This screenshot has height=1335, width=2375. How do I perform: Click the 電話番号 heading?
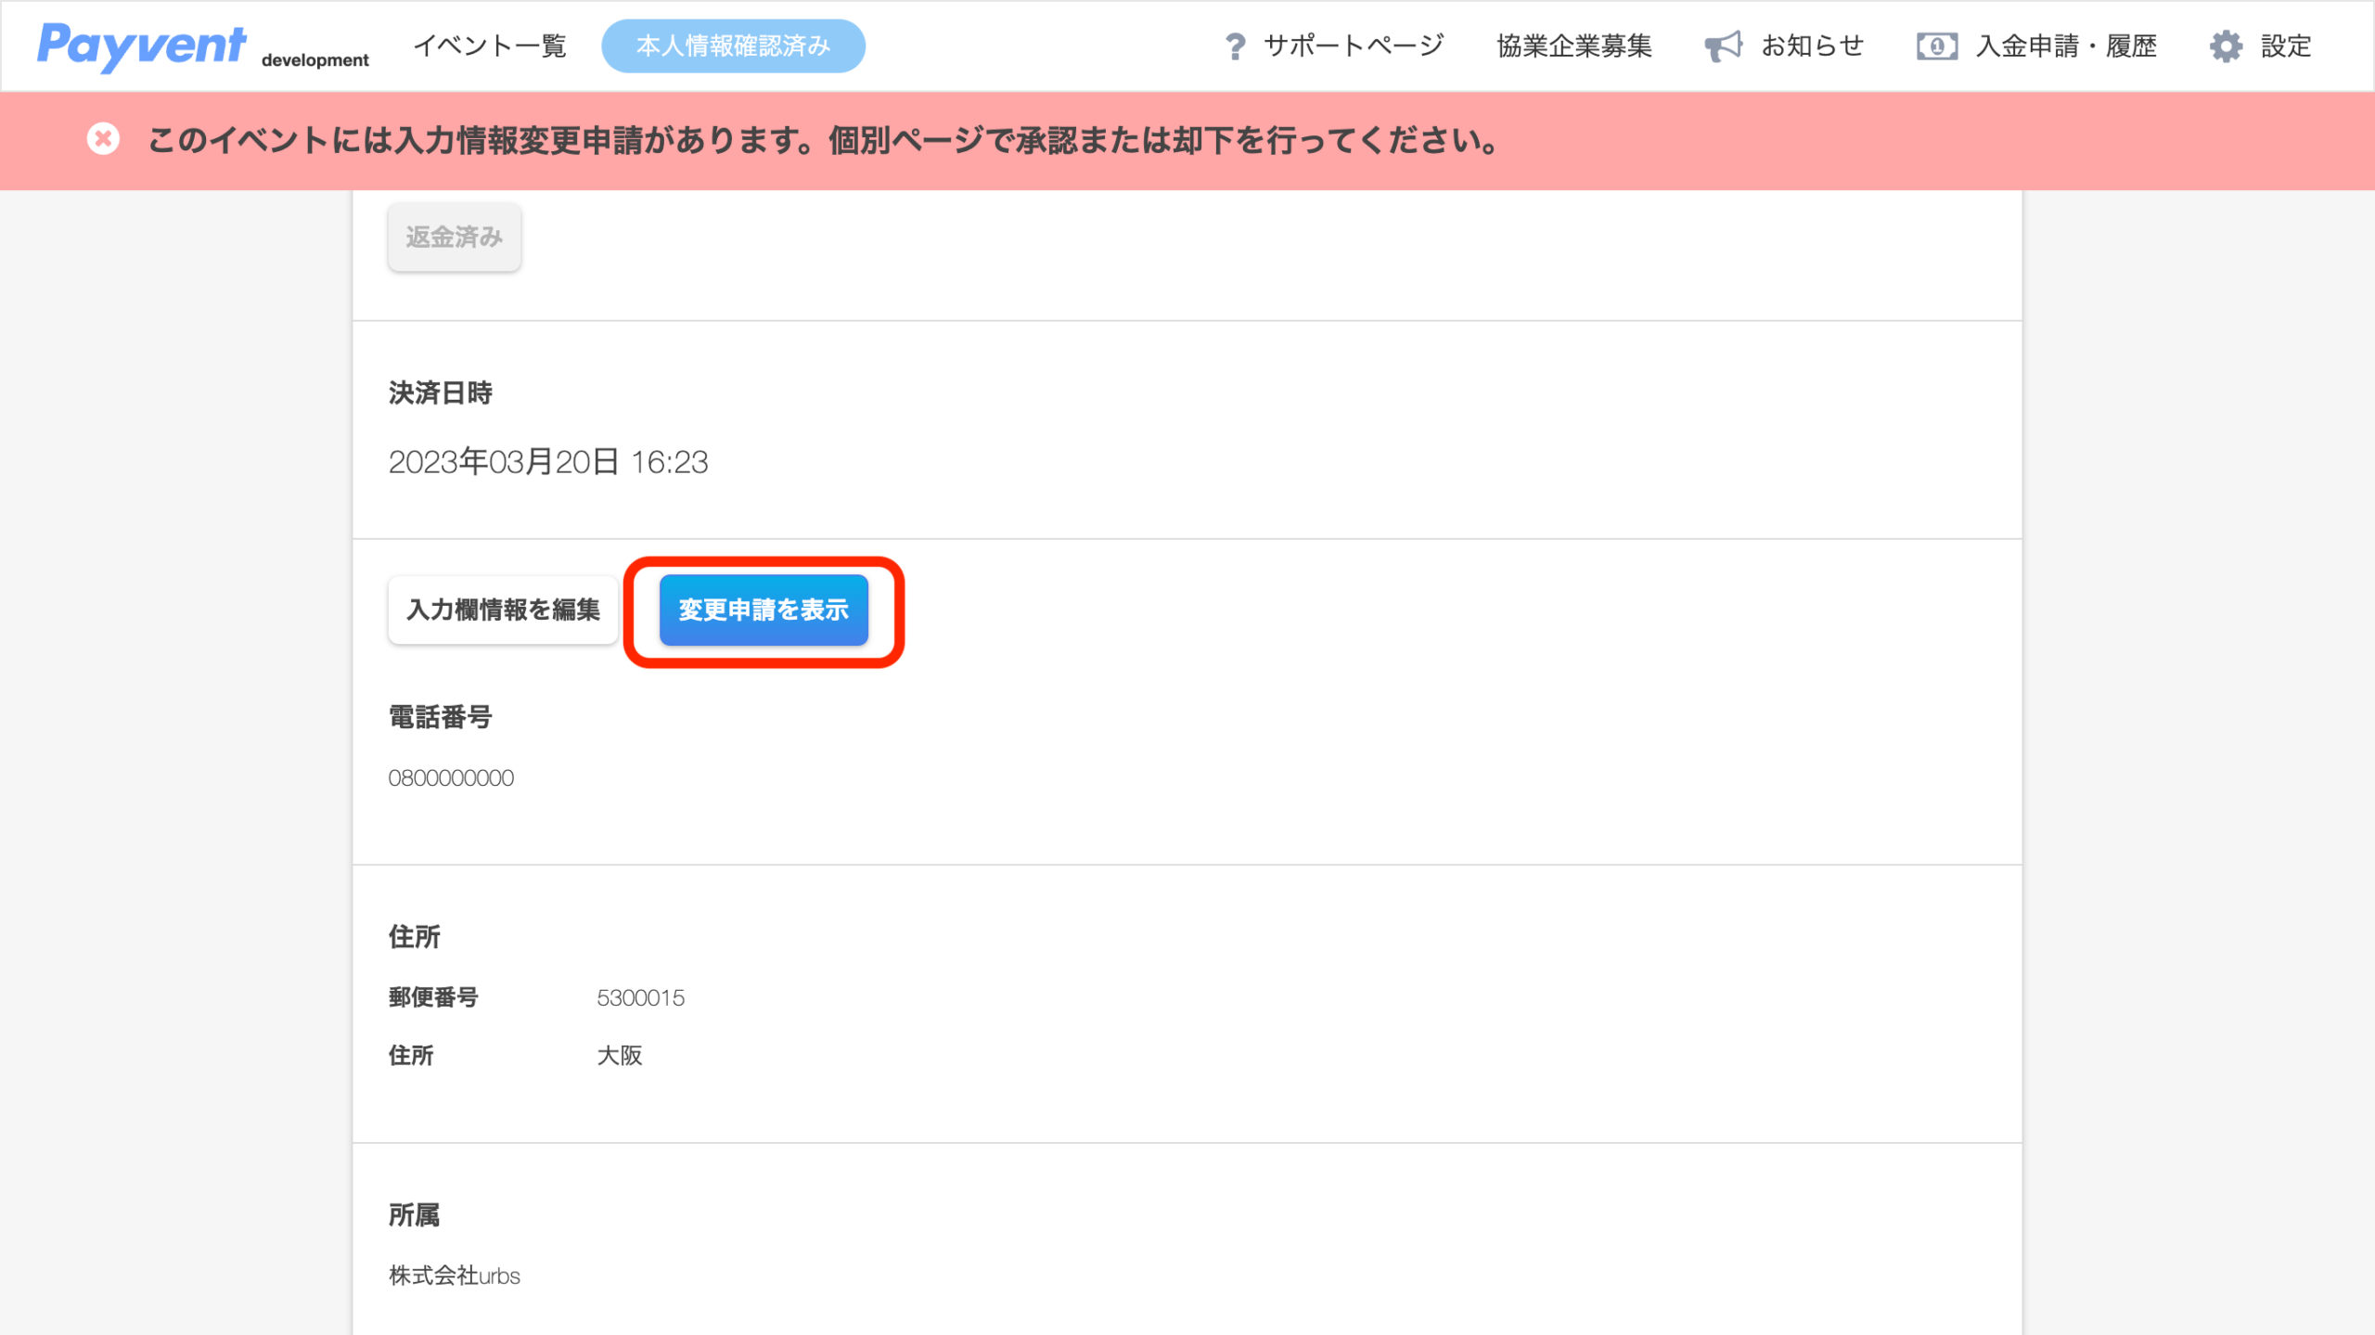click(x=440, y=717)
